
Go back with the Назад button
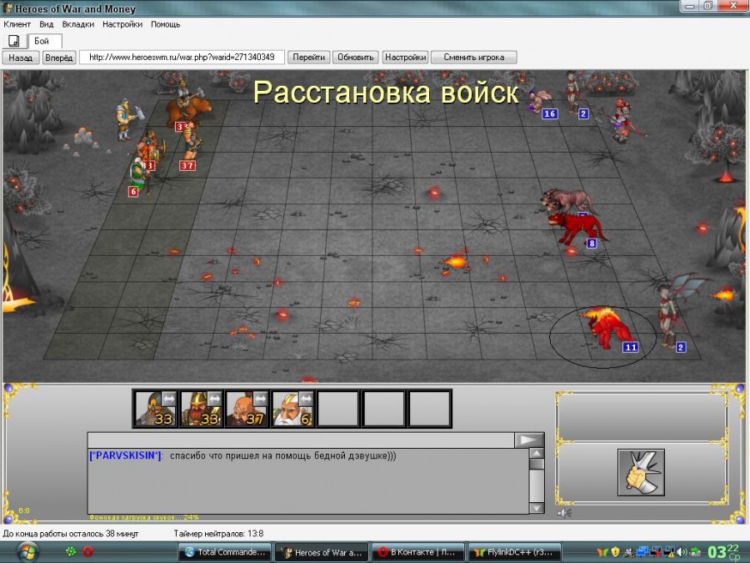coord(20,58)
